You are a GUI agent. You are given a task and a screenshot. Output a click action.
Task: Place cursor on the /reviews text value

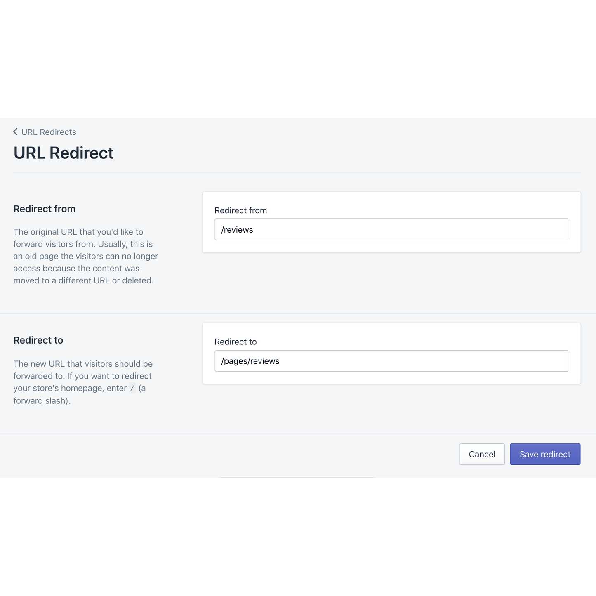[x=237, y=230]
